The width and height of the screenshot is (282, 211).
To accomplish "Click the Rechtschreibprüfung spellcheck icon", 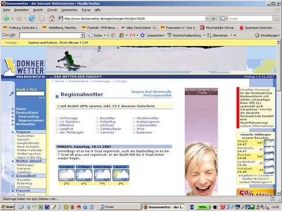I will tap(169, 35).
